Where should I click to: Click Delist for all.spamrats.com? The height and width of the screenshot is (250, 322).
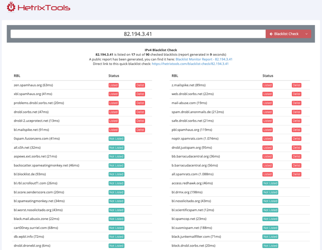(297, 174)
